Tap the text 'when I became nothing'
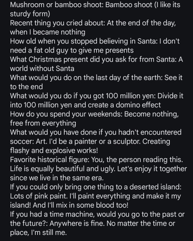193x241 pixels. pyautogui.click(x=48, y=32)
